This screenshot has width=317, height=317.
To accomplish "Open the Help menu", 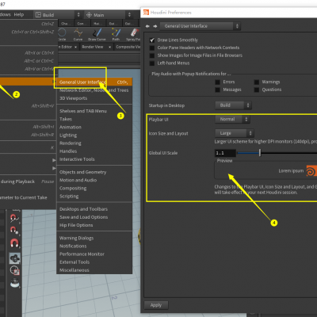I will tap(19, 14).
